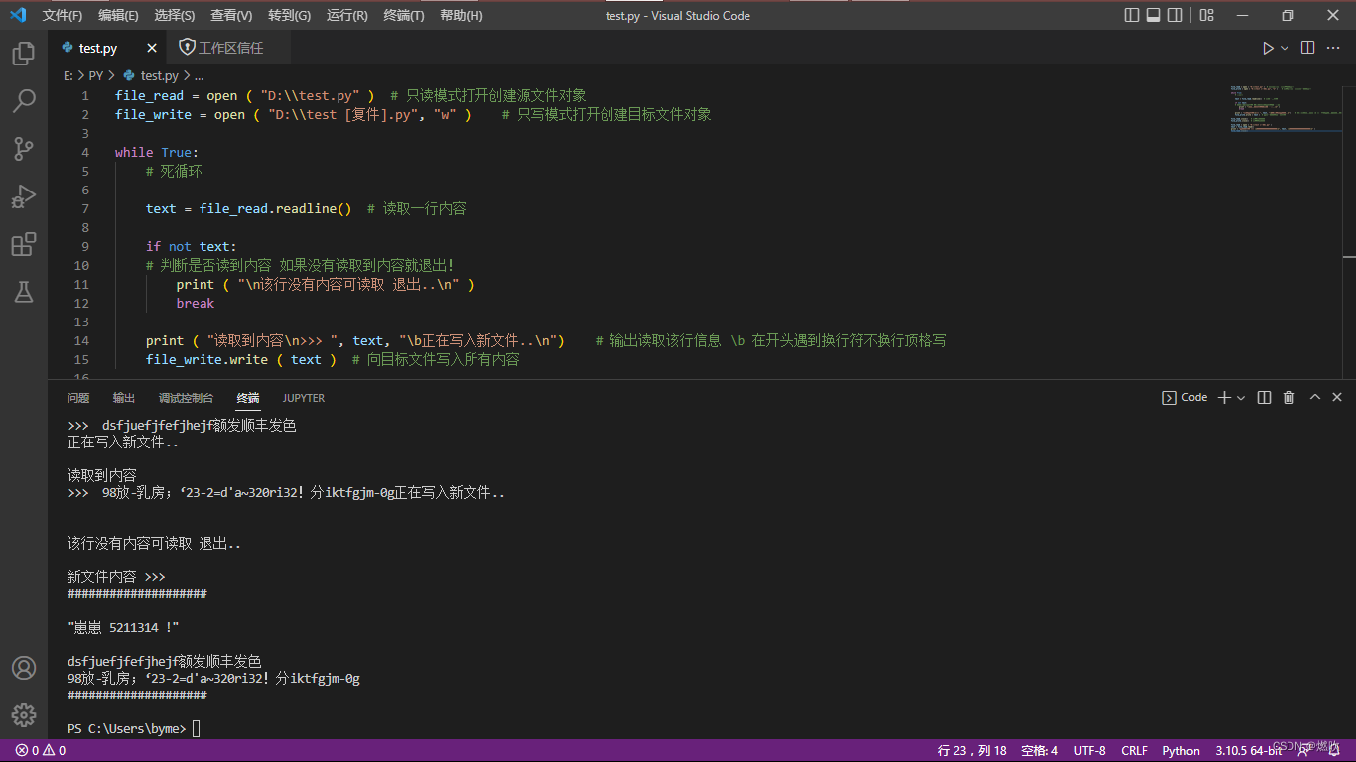Select interpreter 3.10.5 64-bit

pyautogui.click(x=1249, y=751)
